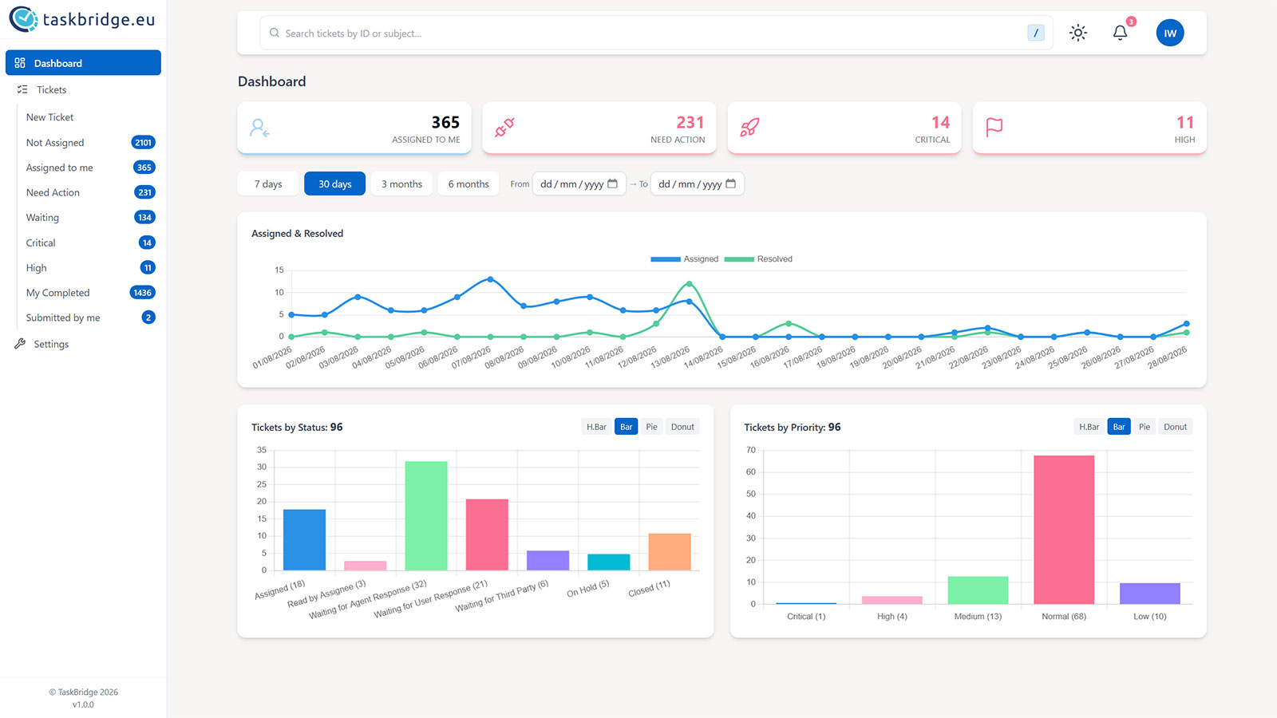Switch Tickets by Status to H.Bar
Viewport: 1277px width, 718px height.
pyautogui.click(x=596, y=427)
